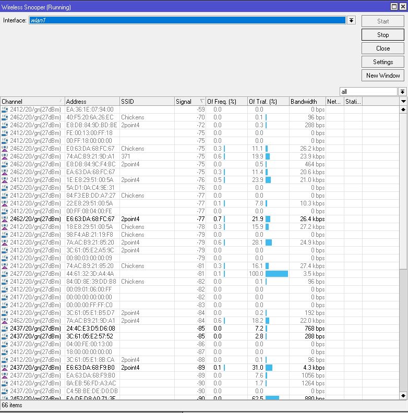Click the Stati... column header

pyautogui.click(x=353, y=101)
